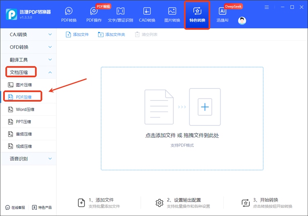Screen dimensions: 308x216
Task: Click 清空列表 toolbar button
Action: click(x=146, y=35)
